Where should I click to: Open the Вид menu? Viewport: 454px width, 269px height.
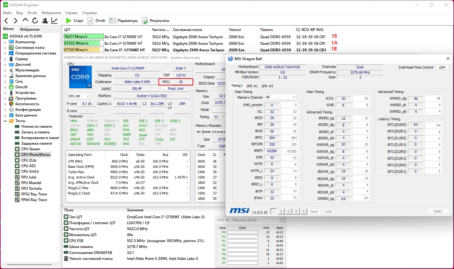[19, 13]
